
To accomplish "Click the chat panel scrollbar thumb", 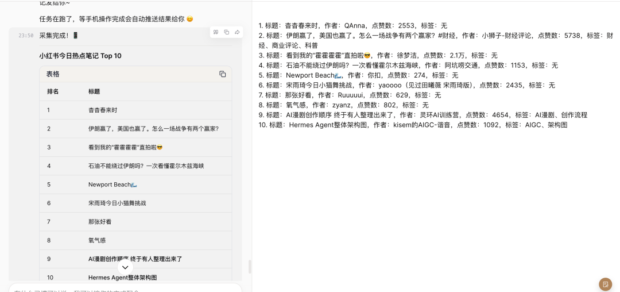I will pyautogui.click(x=250, y=267).
